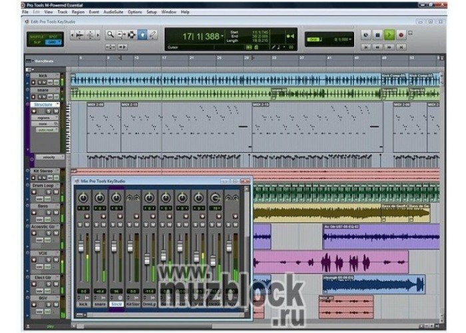The width and height of the screenshot is (466, 333).
Task: Stop playback with the Stop button
Action: click(377, 35)
